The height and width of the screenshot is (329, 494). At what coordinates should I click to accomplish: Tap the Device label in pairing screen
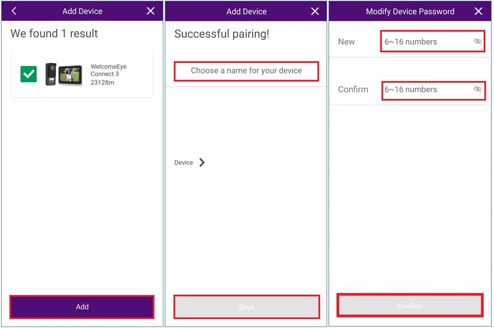(x=184, y=162)
